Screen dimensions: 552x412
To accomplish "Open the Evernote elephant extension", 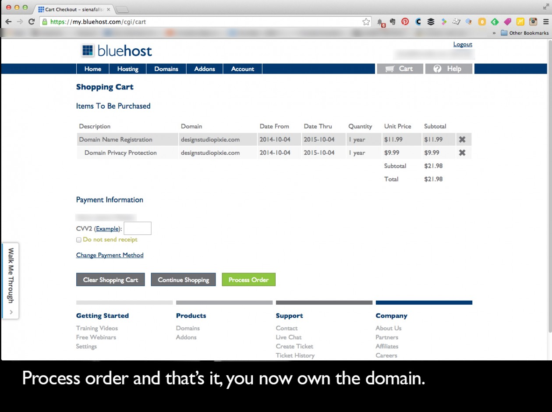I will [x=393, y=21].
